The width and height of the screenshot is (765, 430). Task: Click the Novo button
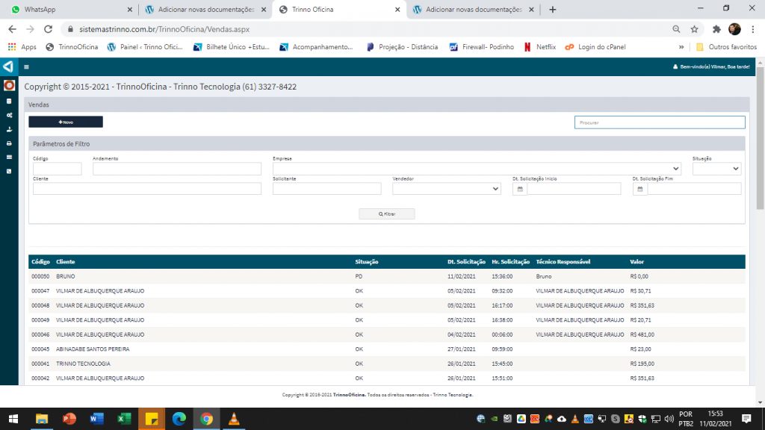pos(66,122)
